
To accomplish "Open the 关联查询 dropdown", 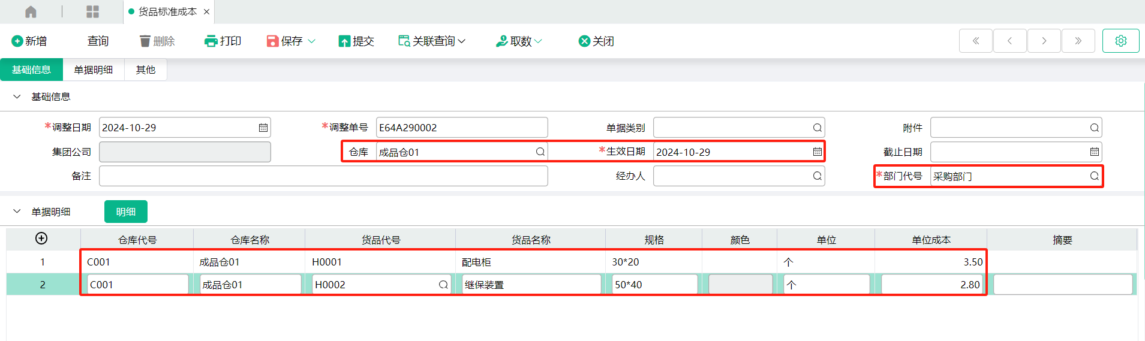I will (432, 41).
